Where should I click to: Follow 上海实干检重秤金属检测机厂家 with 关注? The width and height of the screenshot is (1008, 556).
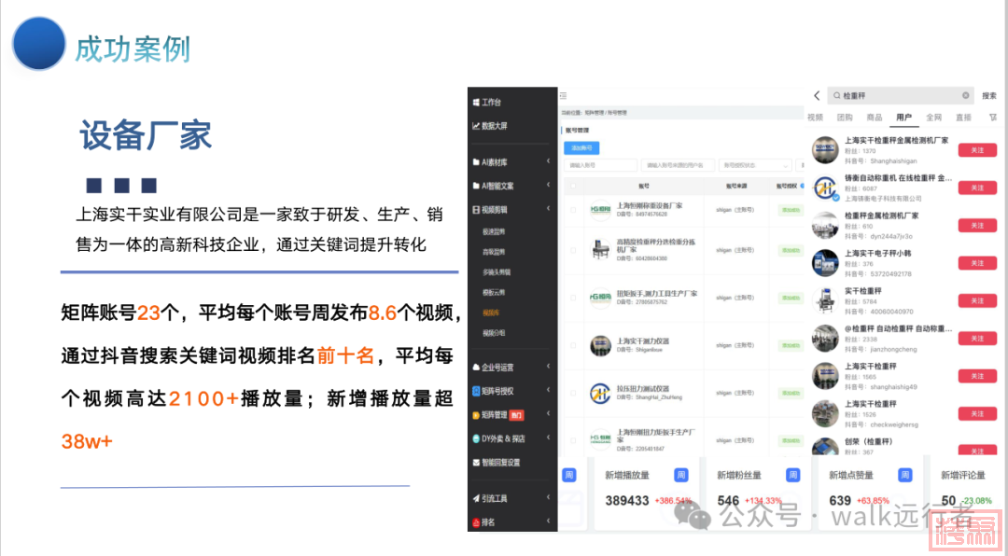977,150
